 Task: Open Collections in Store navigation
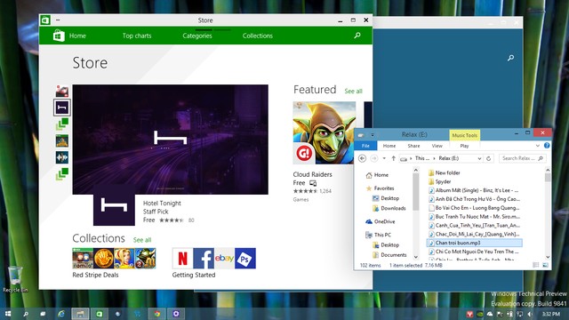point(258,36)
